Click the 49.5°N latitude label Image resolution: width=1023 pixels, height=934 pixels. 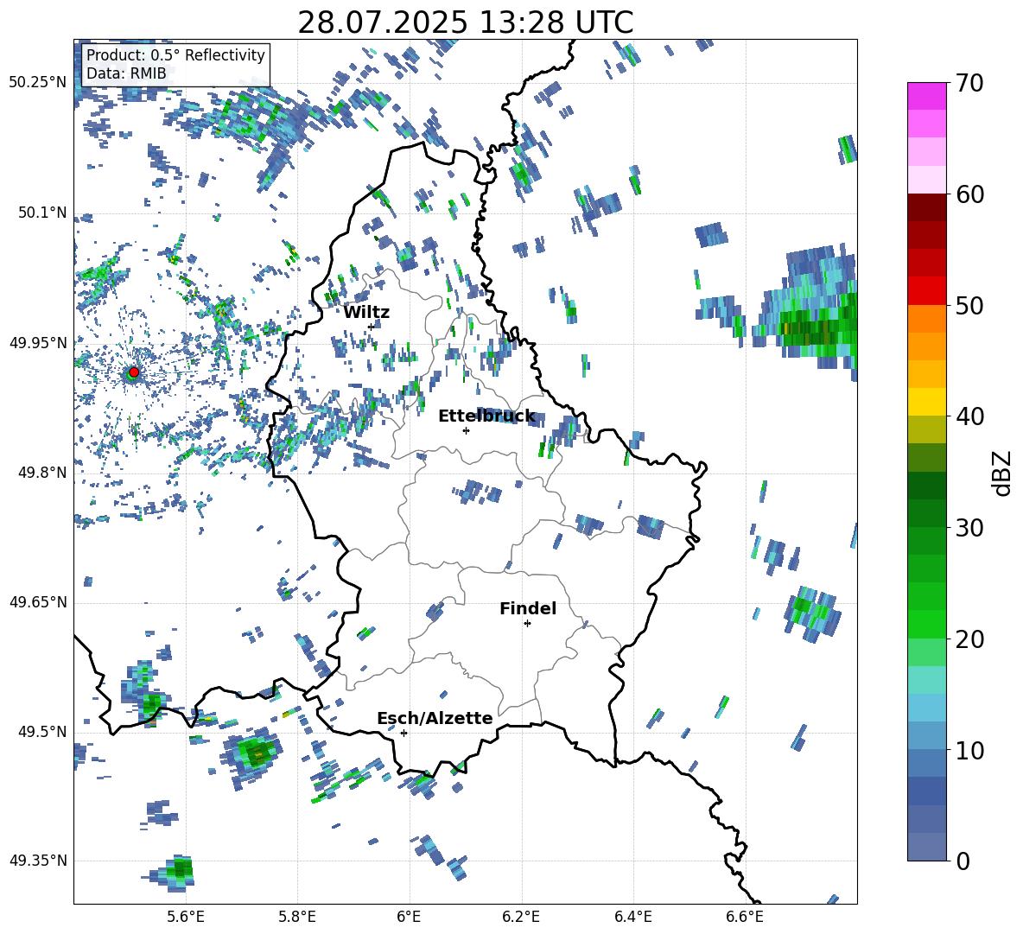[x=41, y=732]
